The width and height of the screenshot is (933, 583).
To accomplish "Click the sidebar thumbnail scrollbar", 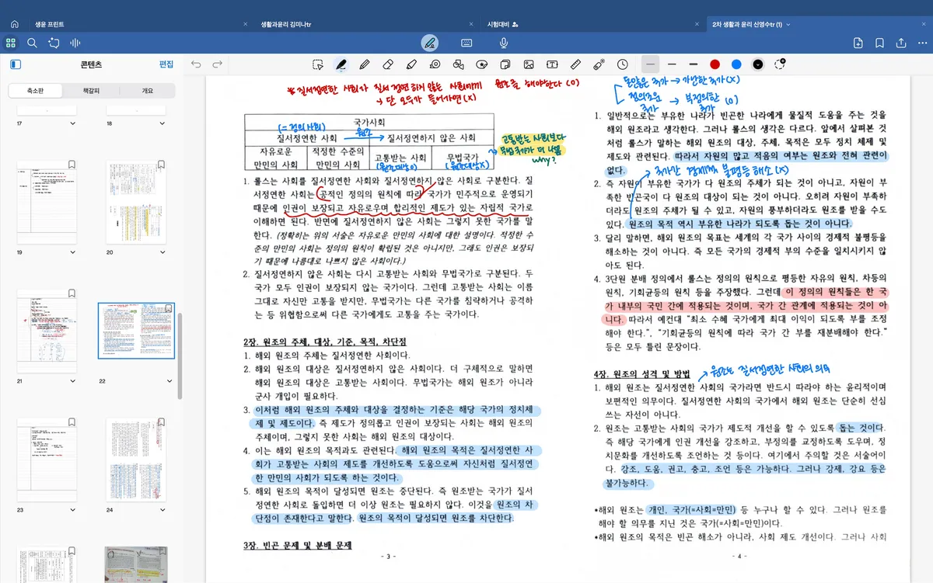I will pos(180,356).
